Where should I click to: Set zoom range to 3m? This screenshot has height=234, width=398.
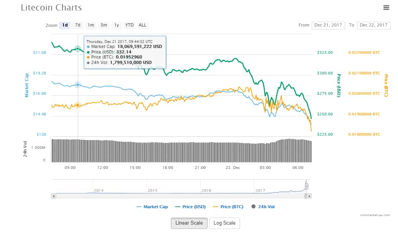tap(104, 25)
